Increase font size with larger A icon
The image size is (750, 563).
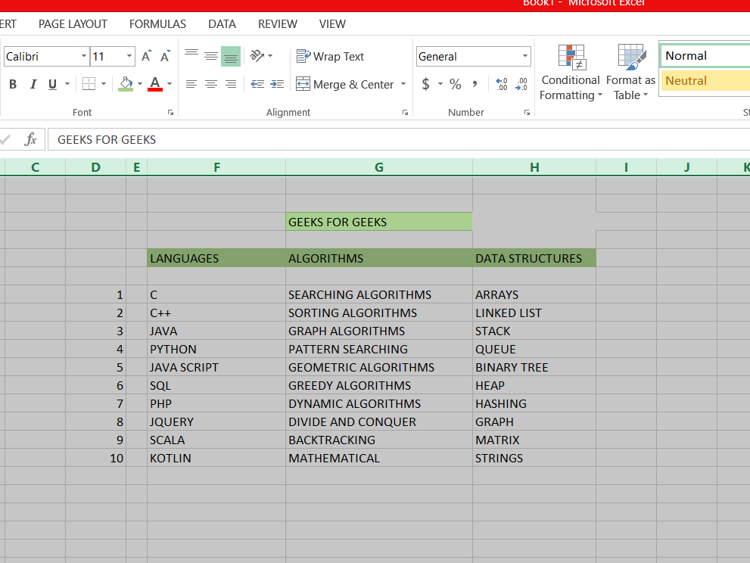coord(146,57)
